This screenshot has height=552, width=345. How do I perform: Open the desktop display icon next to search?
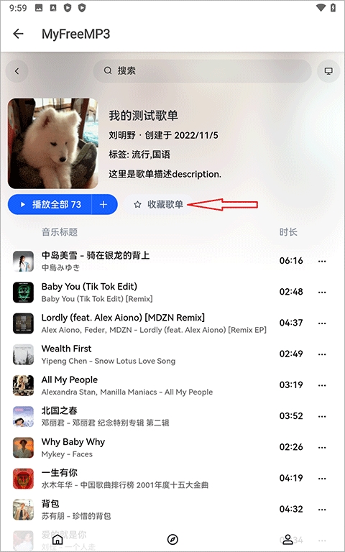click(328, 71)
